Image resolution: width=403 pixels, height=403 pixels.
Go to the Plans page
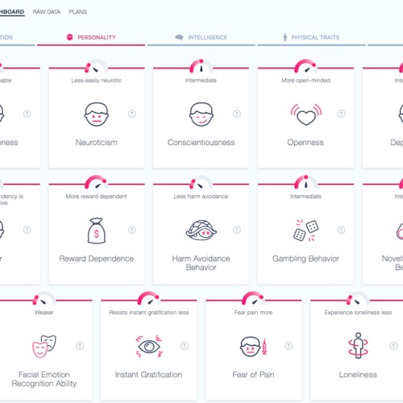tap(78, 12)
